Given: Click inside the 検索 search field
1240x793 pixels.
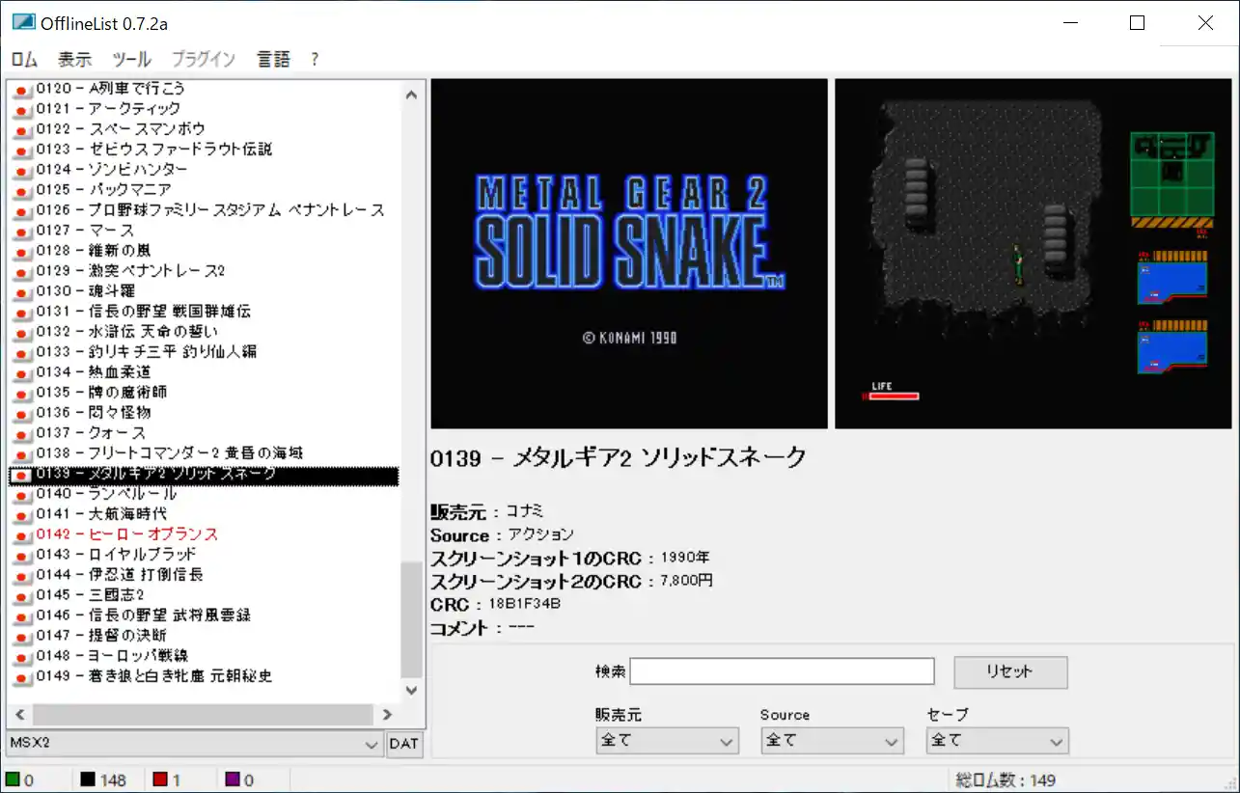Looking at the screenshot, I should pyautogui.click(x=780, y=670).
